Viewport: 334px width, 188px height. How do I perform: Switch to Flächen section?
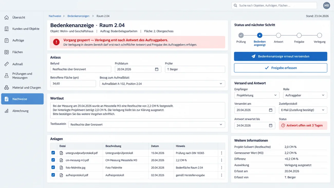[x=22, y=52]
